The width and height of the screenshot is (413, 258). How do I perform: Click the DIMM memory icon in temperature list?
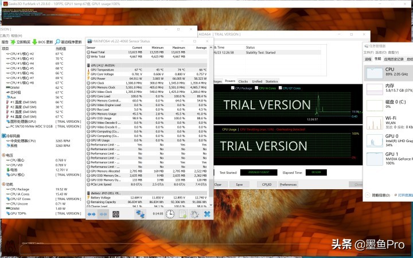click(x=8, y=88)
